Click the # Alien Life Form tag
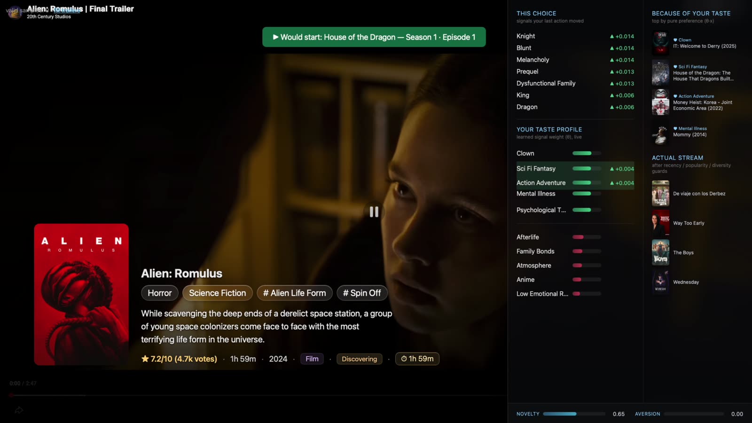This screenshot has width=752, height=423. (x=295, y=293)
